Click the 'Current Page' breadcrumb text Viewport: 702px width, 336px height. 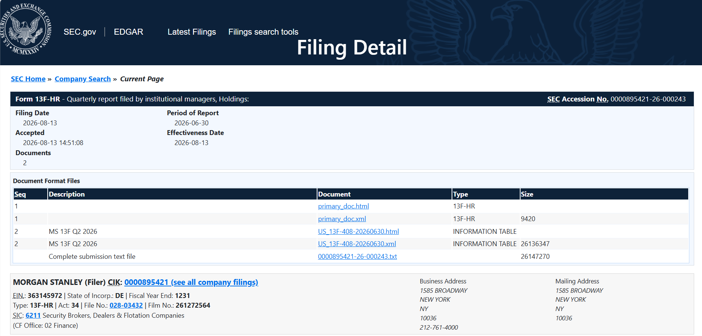click(142, 79)
